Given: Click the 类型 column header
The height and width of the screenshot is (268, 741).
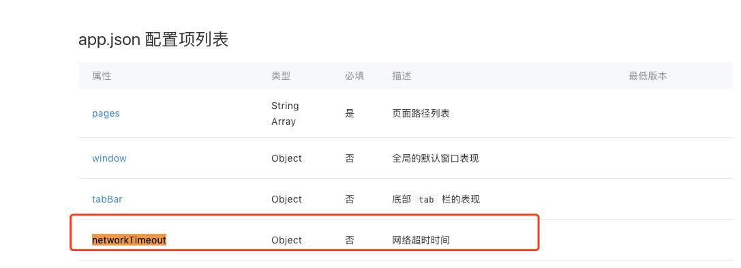Looking at the screenshot, I should 281,76.
